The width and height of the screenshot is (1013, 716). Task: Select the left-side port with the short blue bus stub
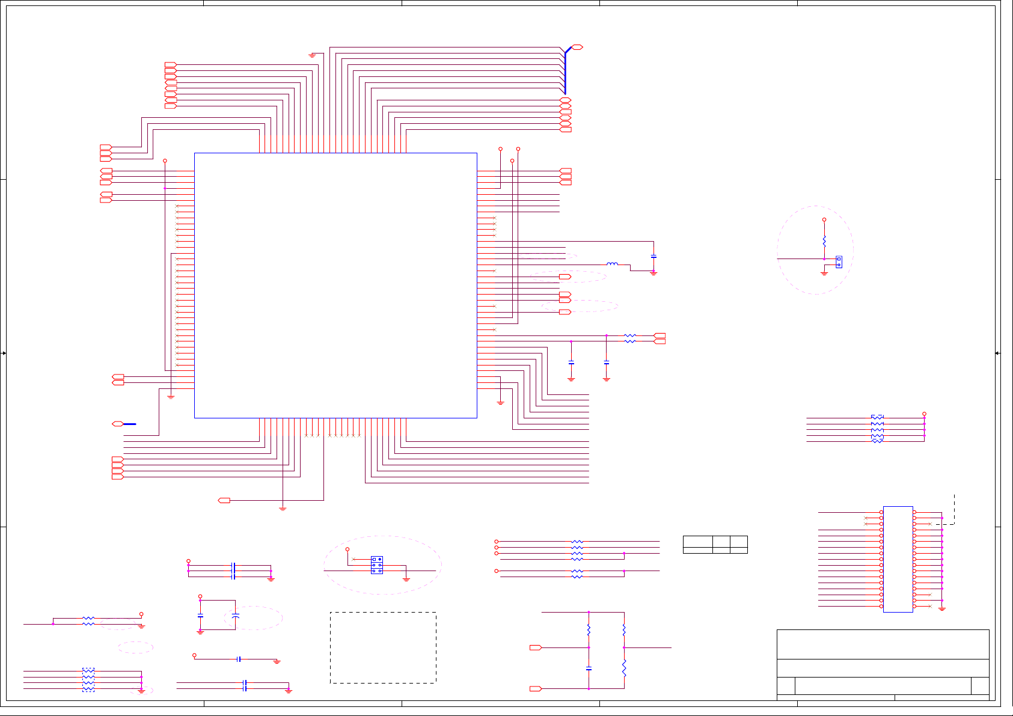tap(118, 424)
